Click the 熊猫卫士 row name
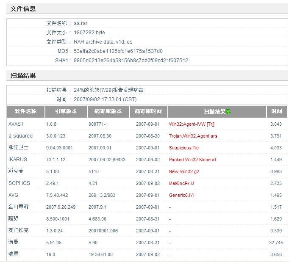The width and height of the screenshot is (289, 262). (18, 147)
